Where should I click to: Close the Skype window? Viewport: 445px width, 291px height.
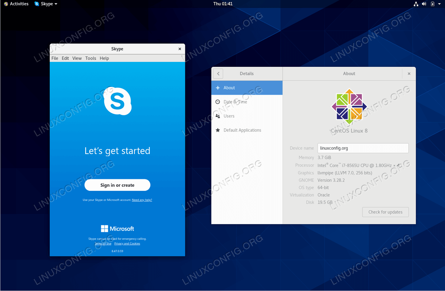tap(180, 49)
